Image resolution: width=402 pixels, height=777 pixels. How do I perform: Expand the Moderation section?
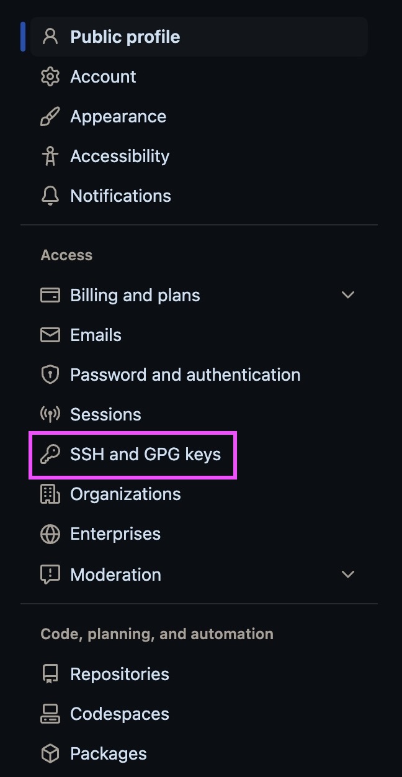point(348,575)
